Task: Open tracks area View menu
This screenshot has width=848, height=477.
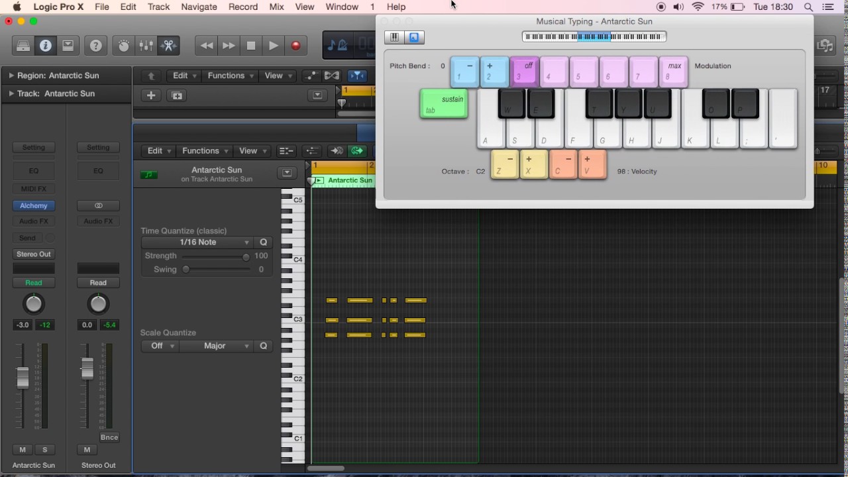Action: [277, 76]
